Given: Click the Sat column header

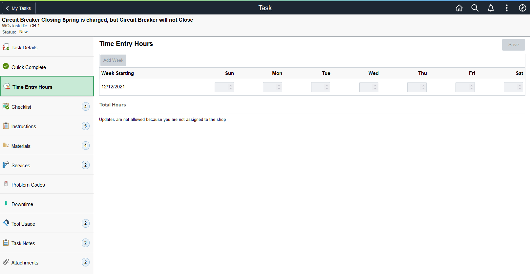Looking at the screenshot, I should (519, 73).
